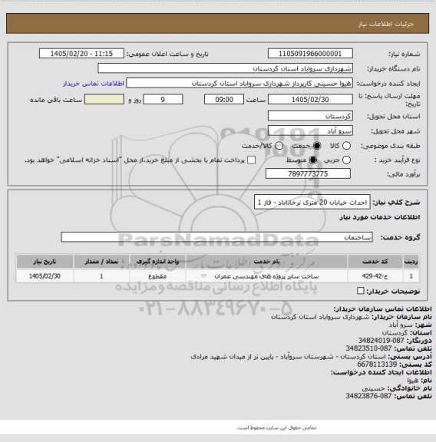436x442 pixels.
Task: Click the واحد اندازه گیری column header
Action: pyautogui.click(x=157, y=262)
